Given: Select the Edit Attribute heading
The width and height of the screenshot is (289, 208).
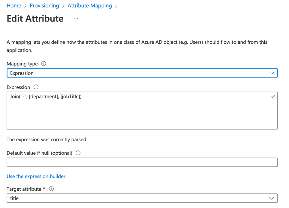Looking at the screenshot, I should click(x=35, y=18).
